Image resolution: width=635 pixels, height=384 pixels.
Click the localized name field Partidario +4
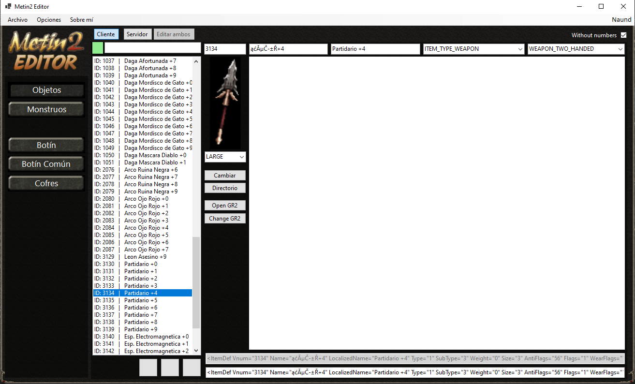[x=375, y=49]
